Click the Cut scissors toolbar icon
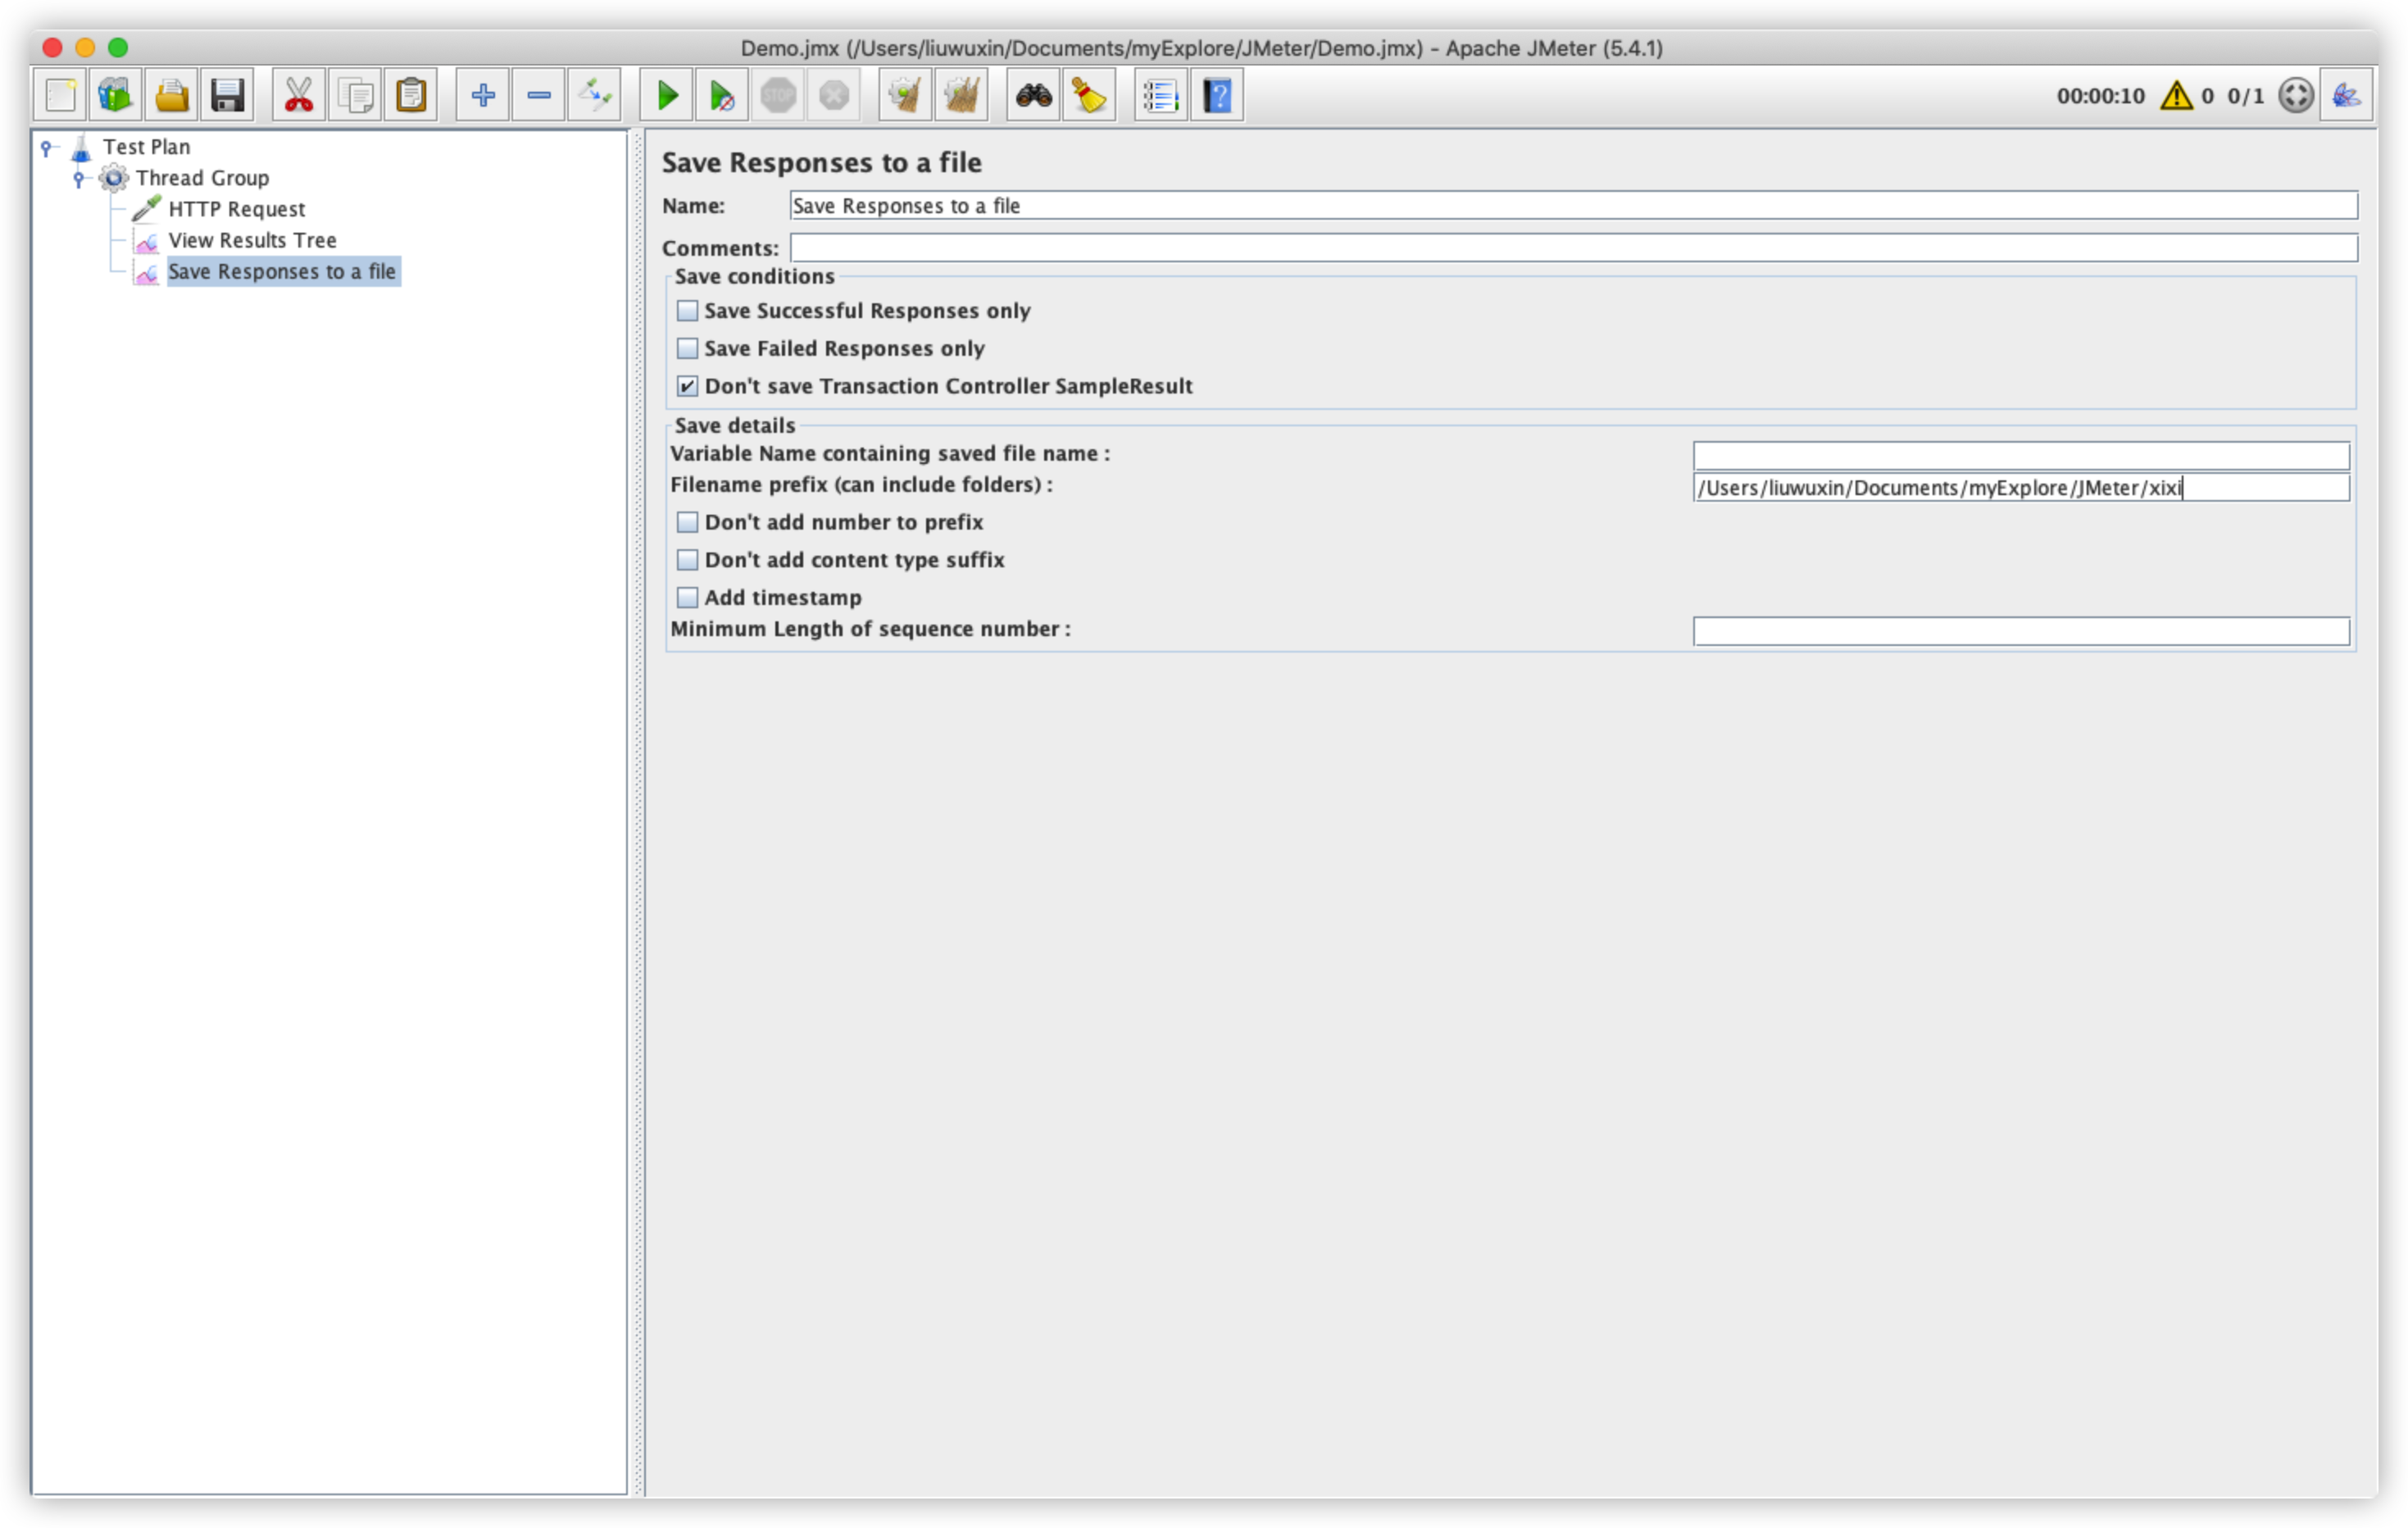This screenshot has width=2408, height=1528. (298, 96)
